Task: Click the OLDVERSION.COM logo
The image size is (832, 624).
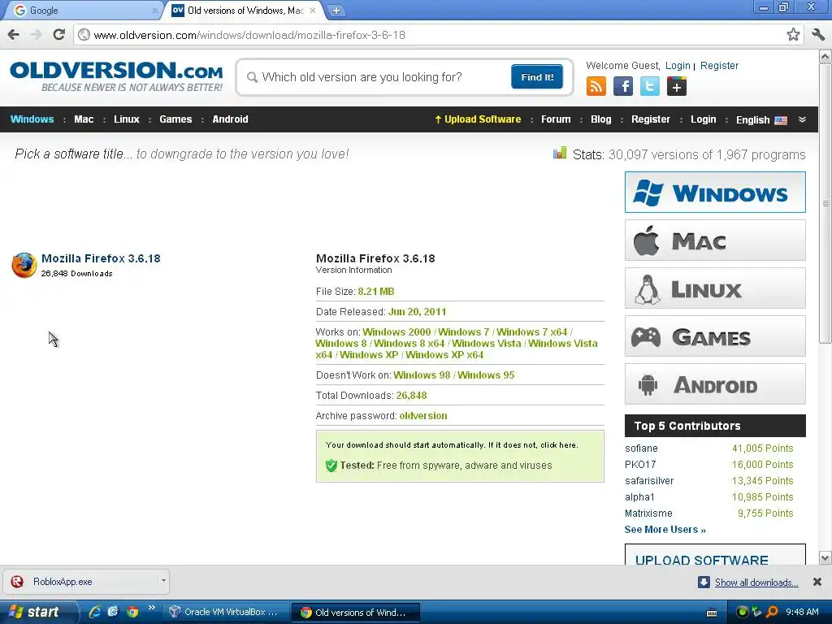Action: pyautogui.click(x=116, y=76)
